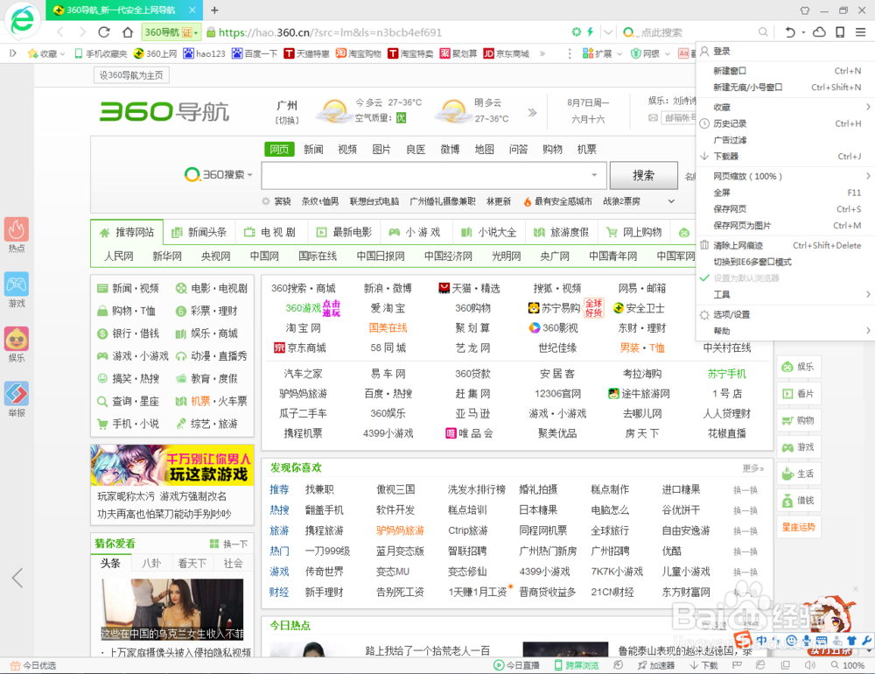Expand more bookmarks double chevron
This screenshot has height=674, width=875.
[x=542, y=53]
